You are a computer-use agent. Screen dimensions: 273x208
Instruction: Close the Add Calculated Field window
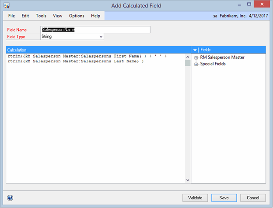(x=262, y=4)
